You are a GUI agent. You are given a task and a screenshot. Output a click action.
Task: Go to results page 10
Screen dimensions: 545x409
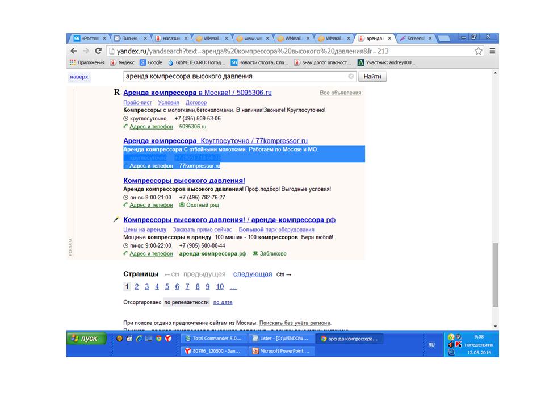coord(220,286)
